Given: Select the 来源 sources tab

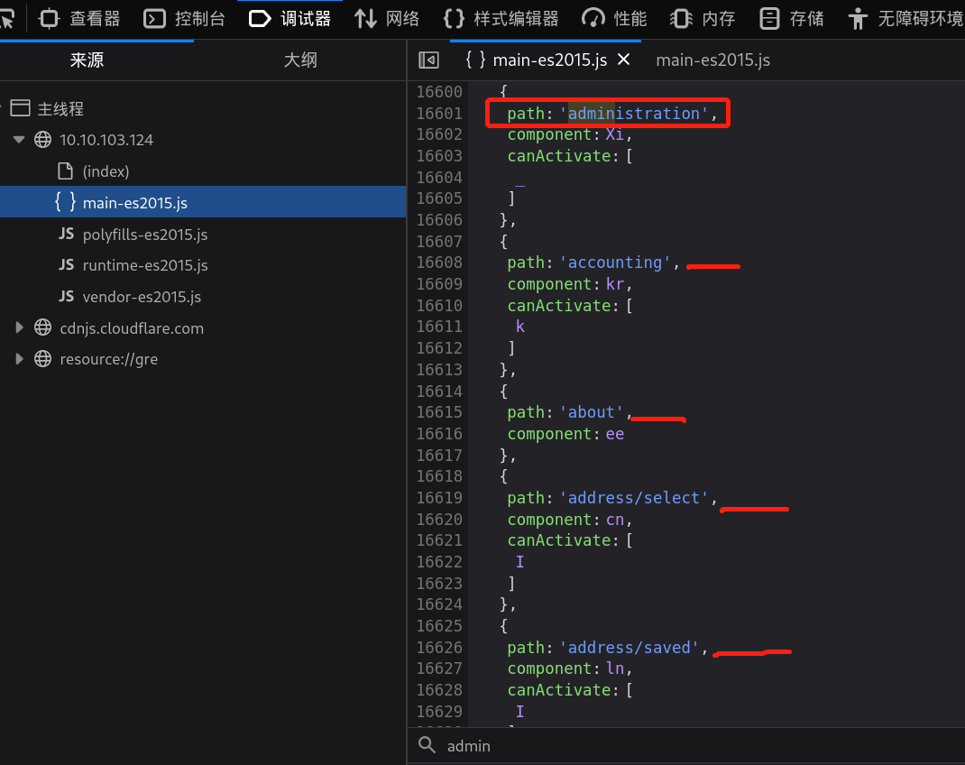Looking at the screenshot, I should 87,60.
